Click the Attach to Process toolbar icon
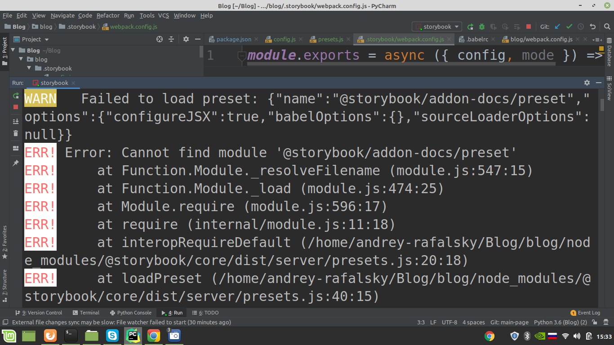The image size is (614, 345). 517,27
